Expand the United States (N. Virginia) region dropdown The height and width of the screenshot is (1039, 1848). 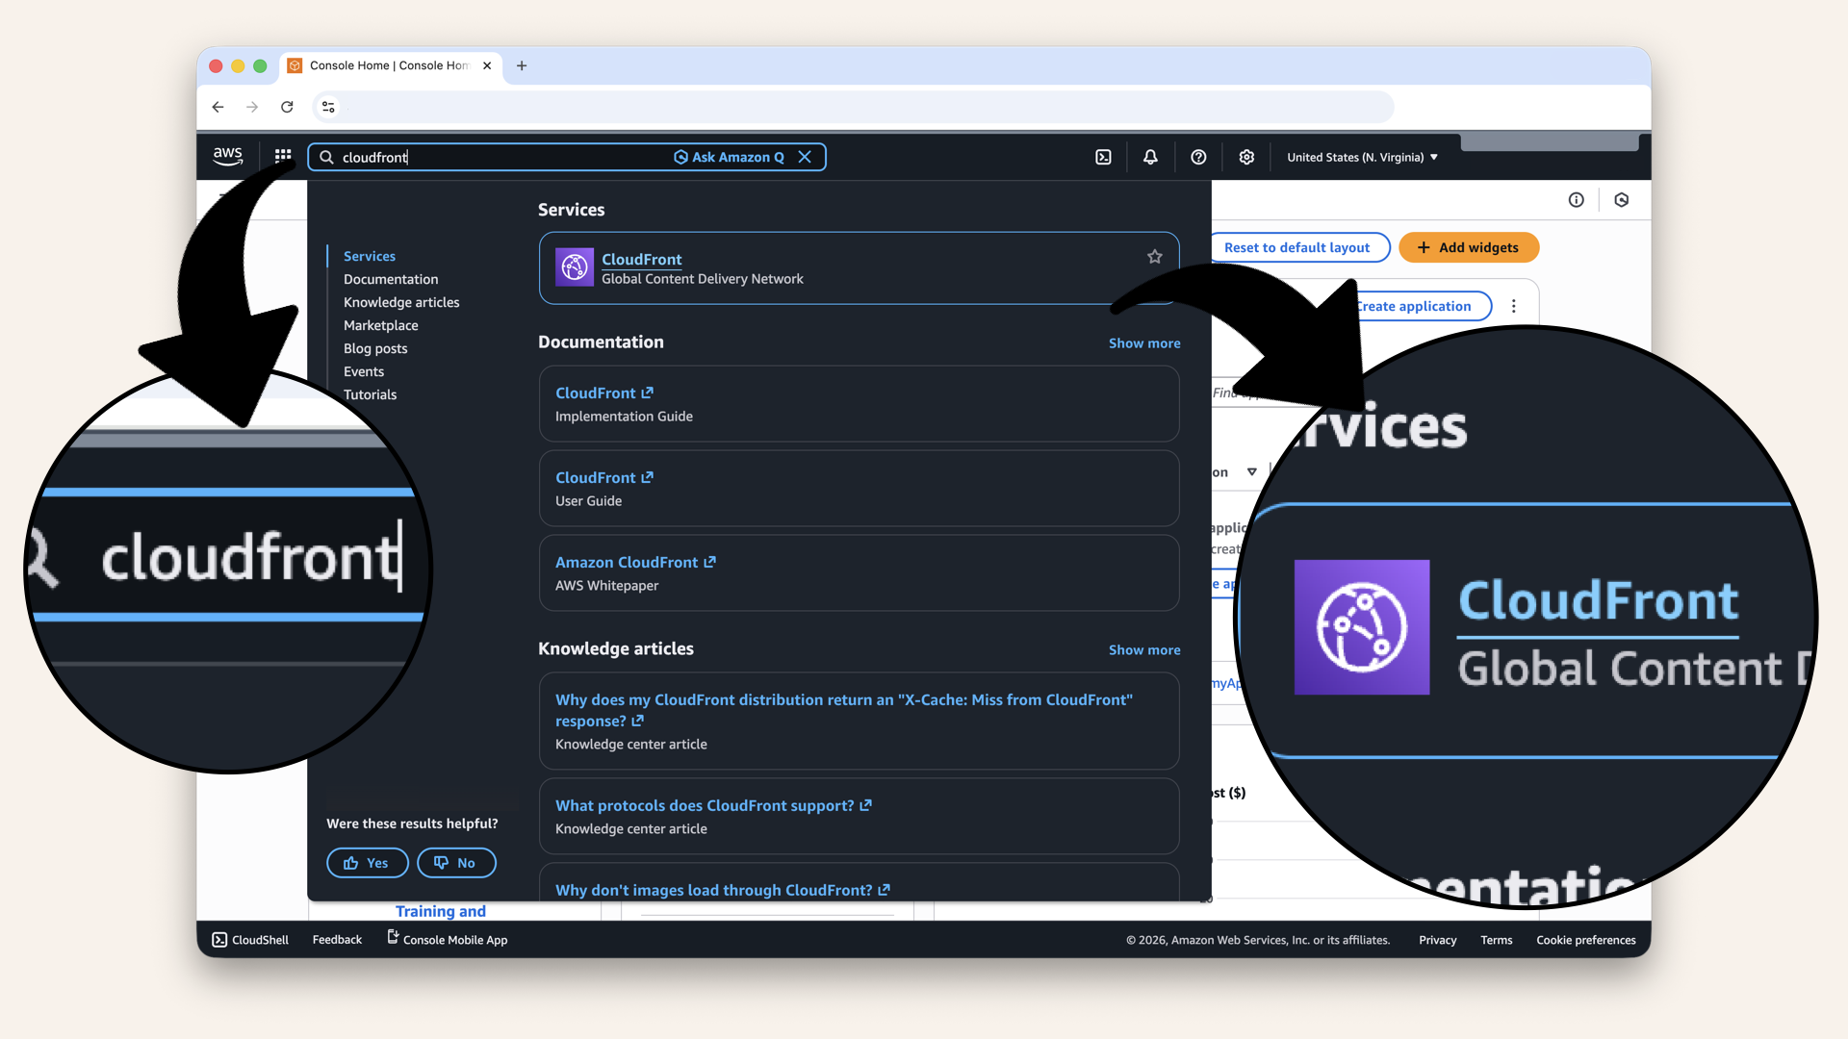pos(1362,157)
